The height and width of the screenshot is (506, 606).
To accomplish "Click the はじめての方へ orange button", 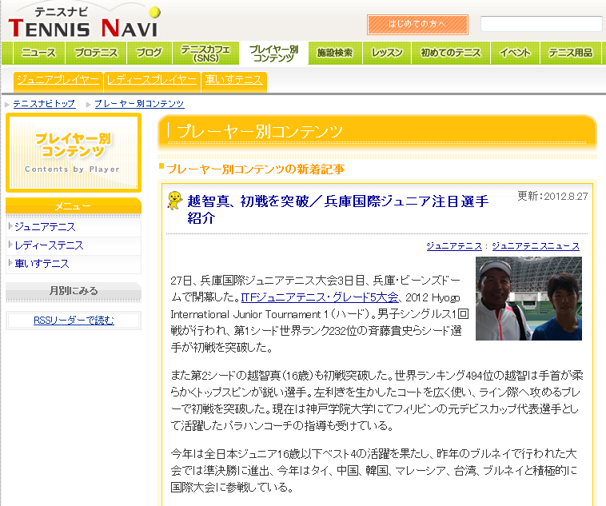I will [417, 24].
